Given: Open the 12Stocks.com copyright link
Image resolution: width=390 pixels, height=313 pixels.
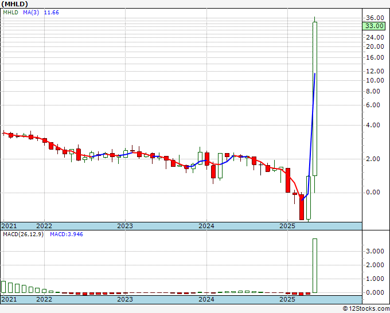Looking at the screenshot, I should point(366,309).
